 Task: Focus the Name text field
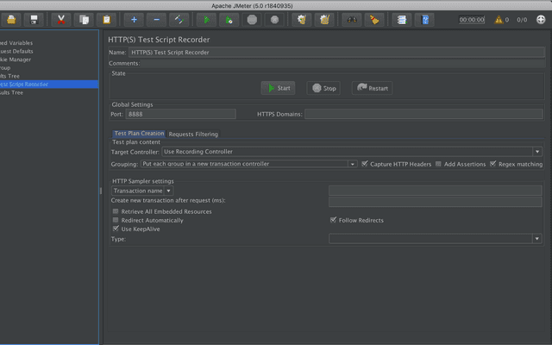pyautogui.click(x=336, y=53)
